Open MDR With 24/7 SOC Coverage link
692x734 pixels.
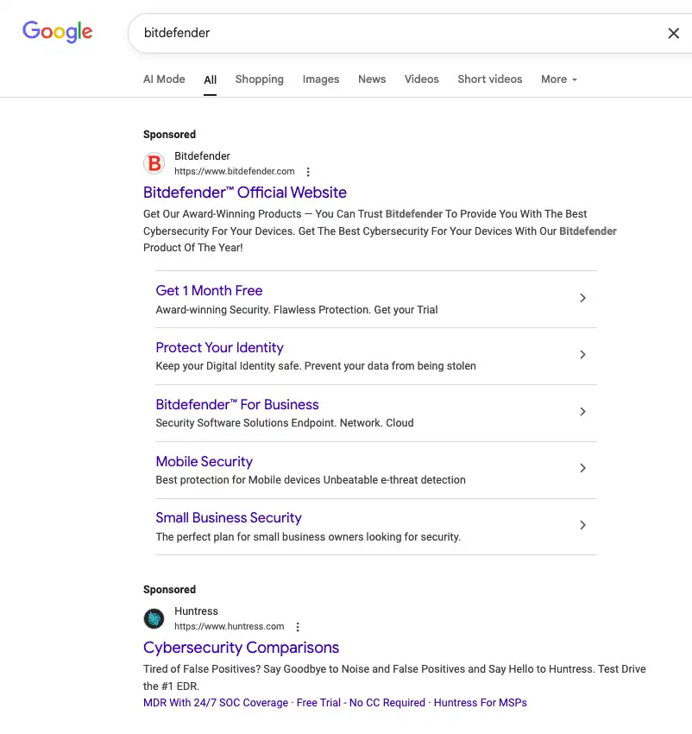(x=216, y=703)
